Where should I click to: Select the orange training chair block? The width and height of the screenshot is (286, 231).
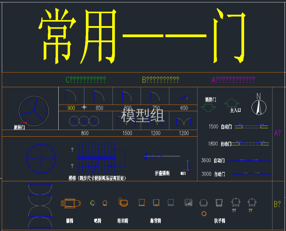pos(123,202)
